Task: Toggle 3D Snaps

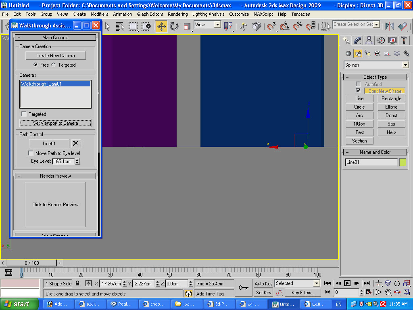Action: click(271, 26)
